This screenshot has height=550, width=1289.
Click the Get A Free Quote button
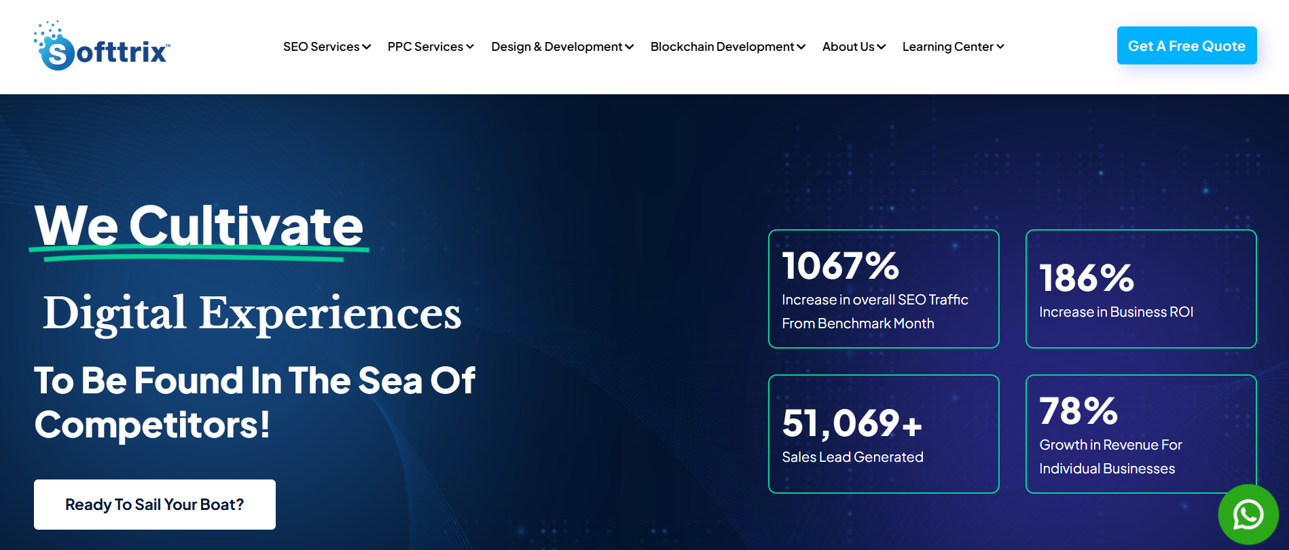[1186, 45]
